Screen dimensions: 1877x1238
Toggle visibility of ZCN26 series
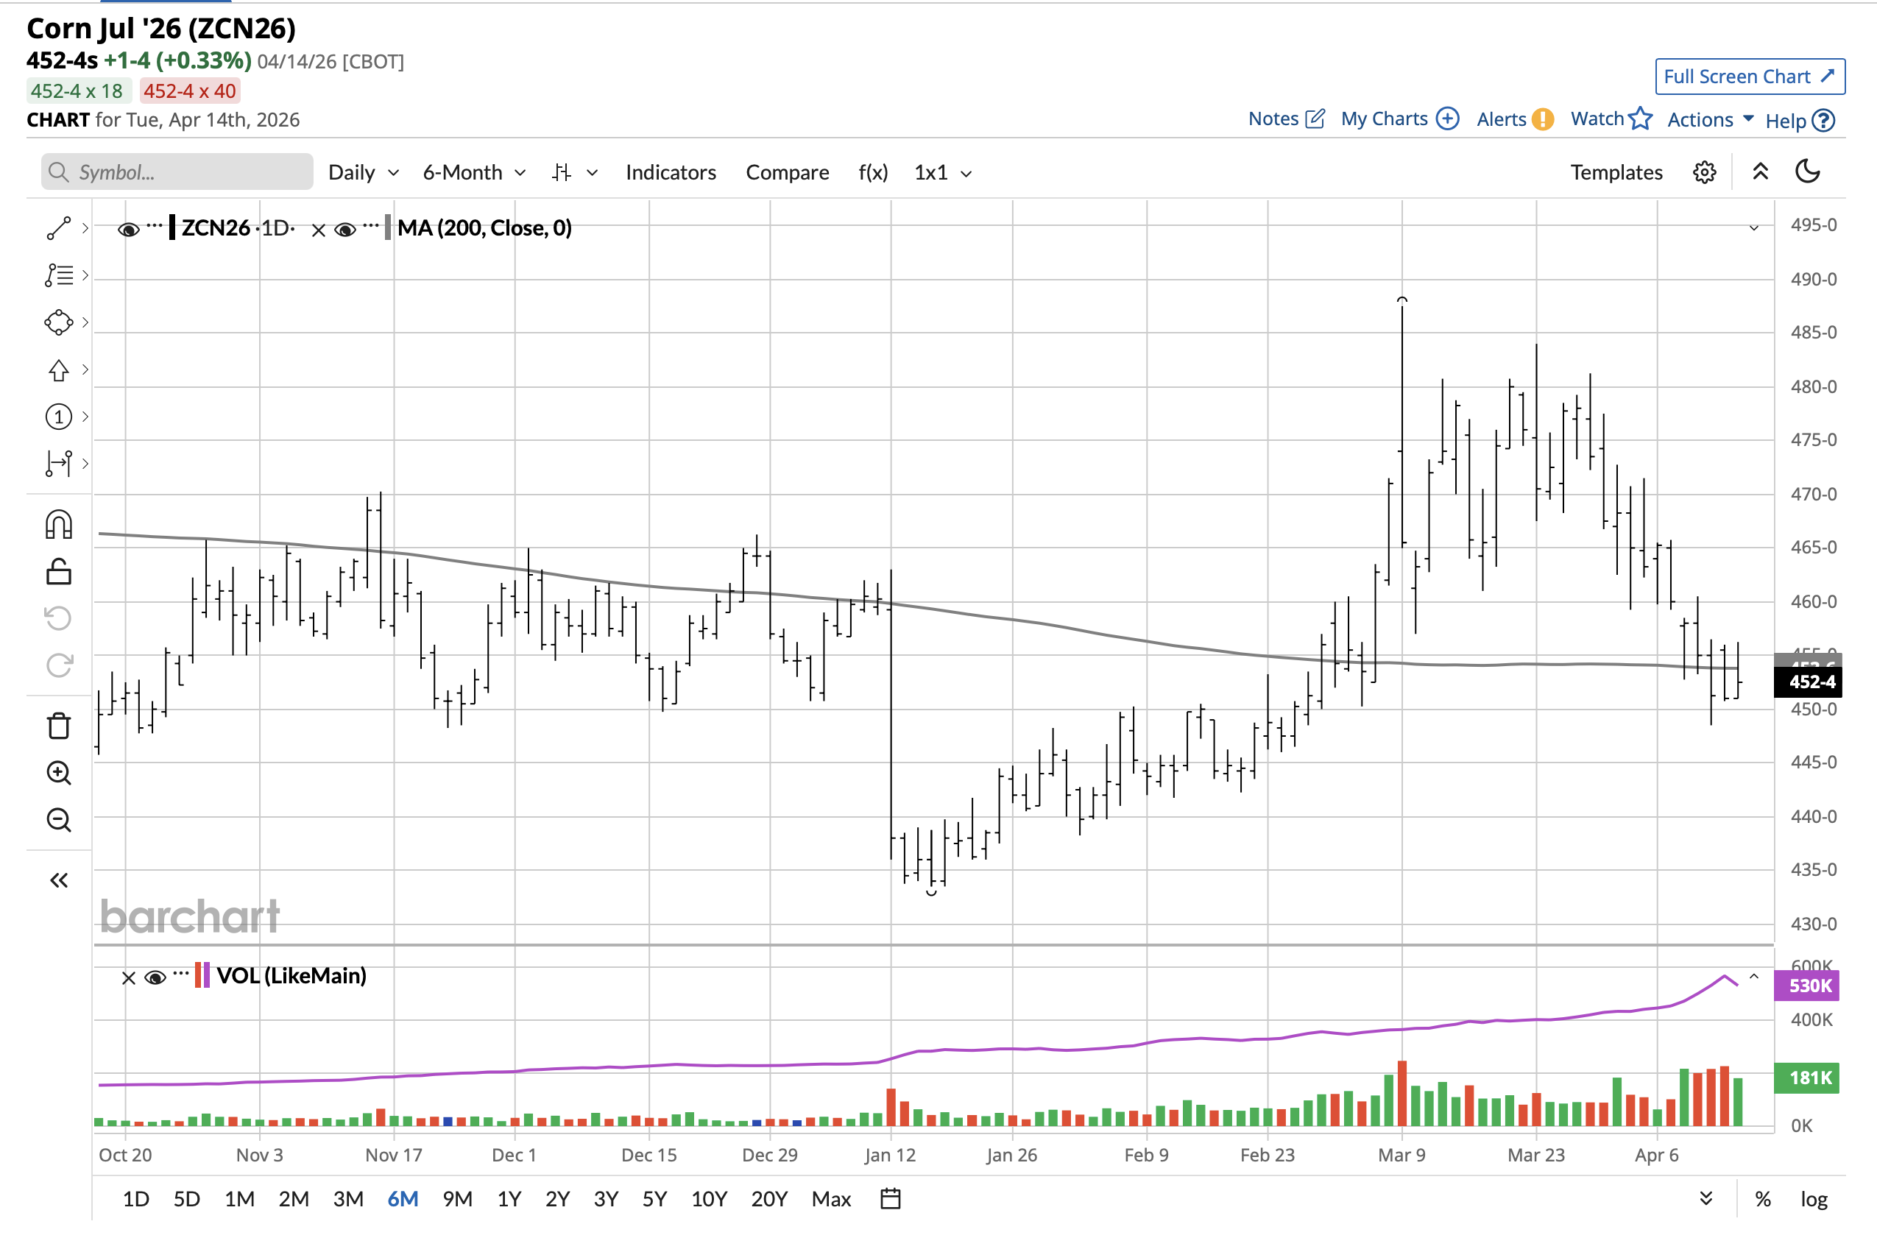128,229
